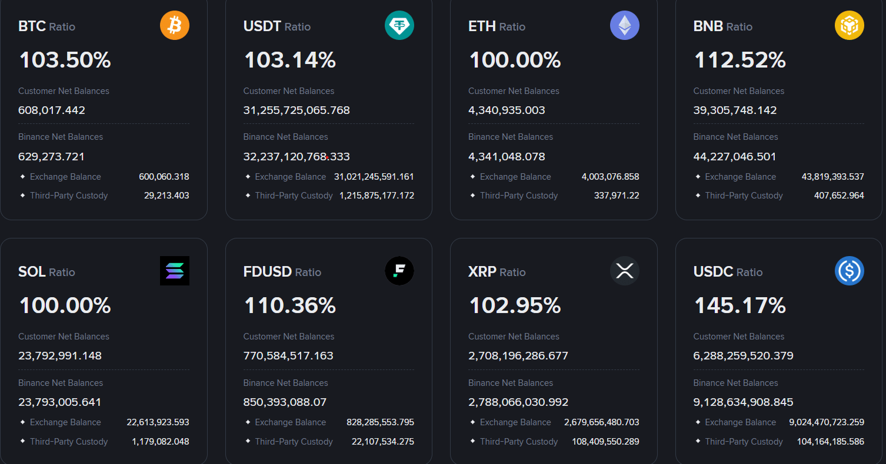Click the FDUSD black circle icon
Screen dimensions: 886x464
point(399,271)
